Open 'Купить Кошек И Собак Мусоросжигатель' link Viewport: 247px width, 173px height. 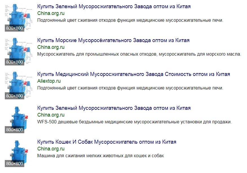pyautogui.click(x=107, y=142)
